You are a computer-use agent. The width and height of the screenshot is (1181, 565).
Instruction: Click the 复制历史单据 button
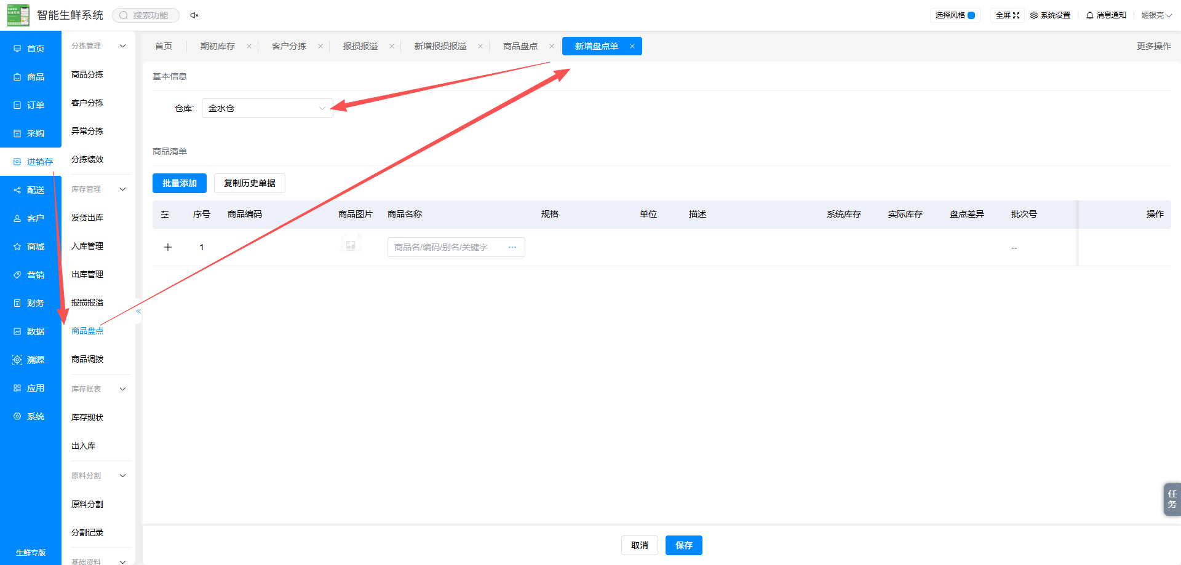pyautogui.click(x=250, y=183)
